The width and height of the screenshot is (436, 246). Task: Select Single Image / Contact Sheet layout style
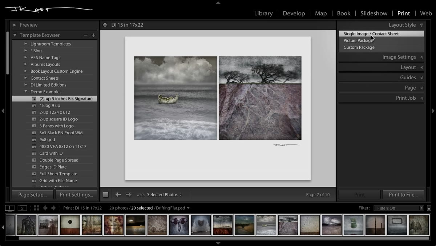[381, 33]
